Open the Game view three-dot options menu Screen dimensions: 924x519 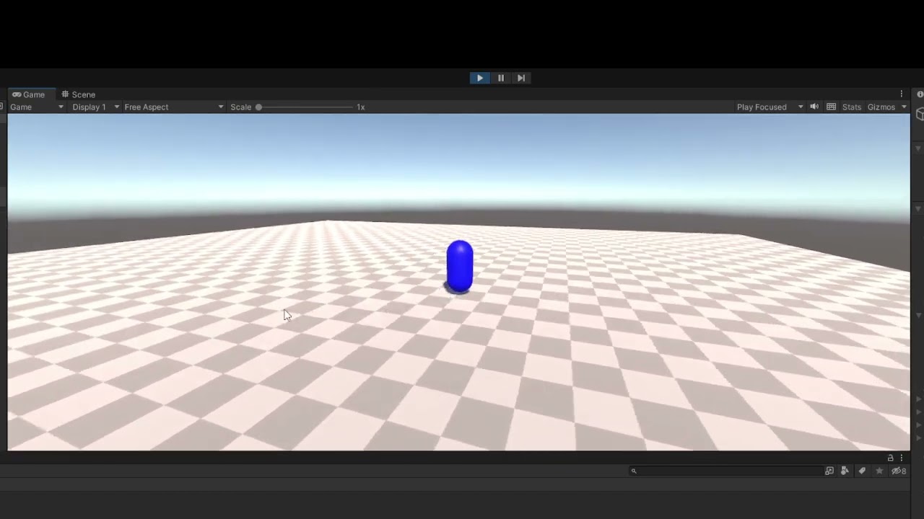pos(902,94)
